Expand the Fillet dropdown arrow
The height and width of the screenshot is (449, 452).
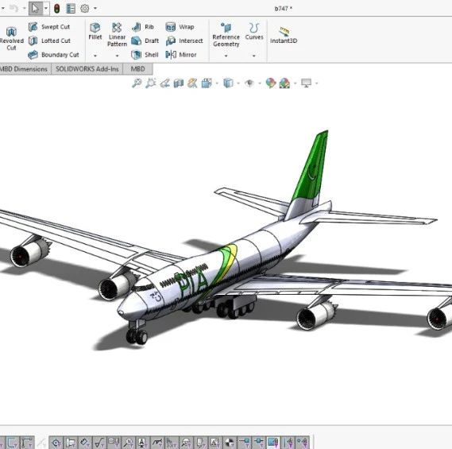pos(95,56)
